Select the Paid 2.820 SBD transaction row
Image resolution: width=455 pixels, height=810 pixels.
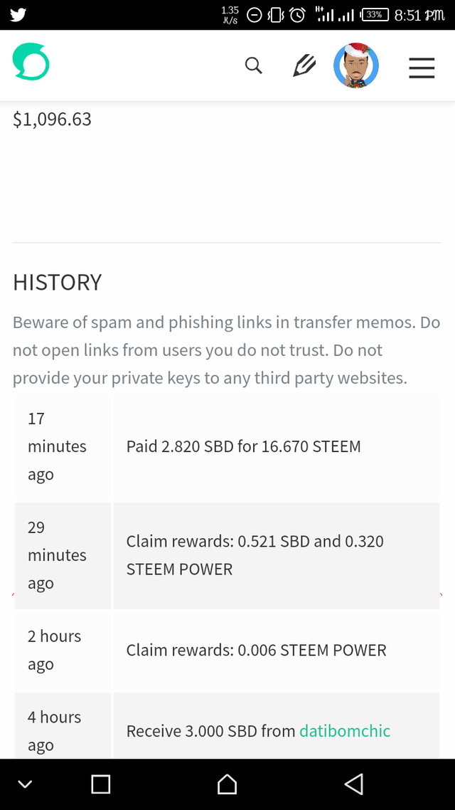coord(243,446)
